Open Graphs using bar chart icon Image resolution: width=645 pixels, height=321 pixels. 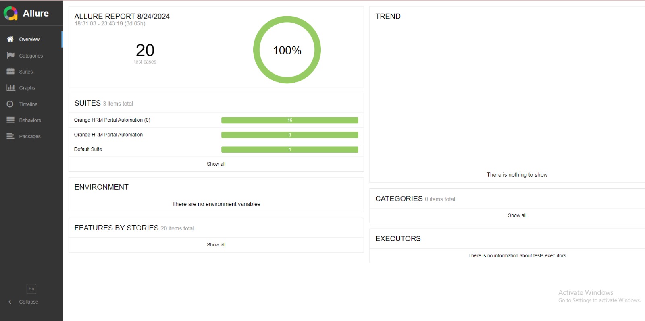pyautogui.click(x=10, y=88)
